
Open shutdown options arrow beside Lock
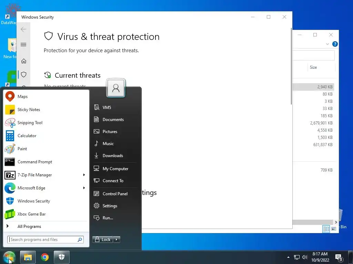click(x=117, y=240)
